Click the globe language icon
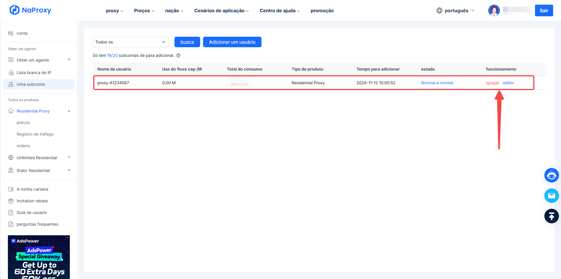Viewport: 561px width, 279px height. (x=439, y=10)
